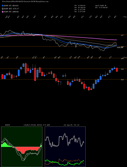Image resolution: width=127 pixels, height=167 pixels.
Task: Click the MACD (12,26,9) parameter values
Action: 35,125
